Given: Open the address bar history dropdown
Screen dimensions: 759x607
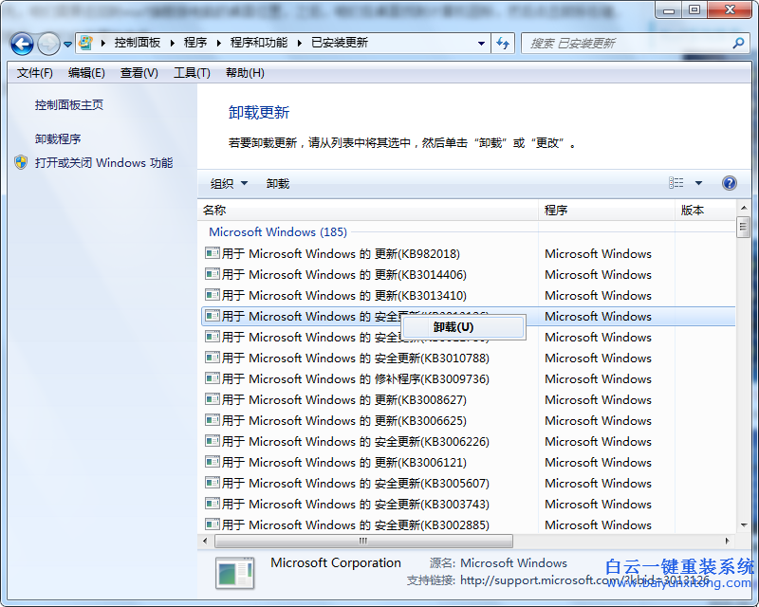Looking at the screenshot, I should 481,43.
